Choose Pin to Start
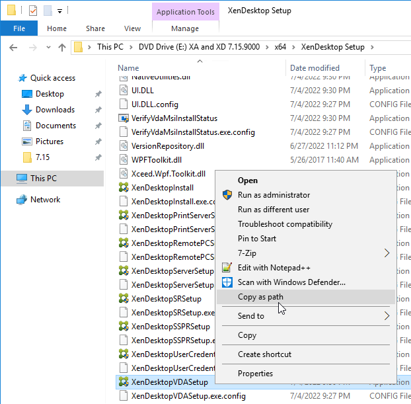Image resolution: width=411 pixels, height=404 pixels. tap(306, 239)
